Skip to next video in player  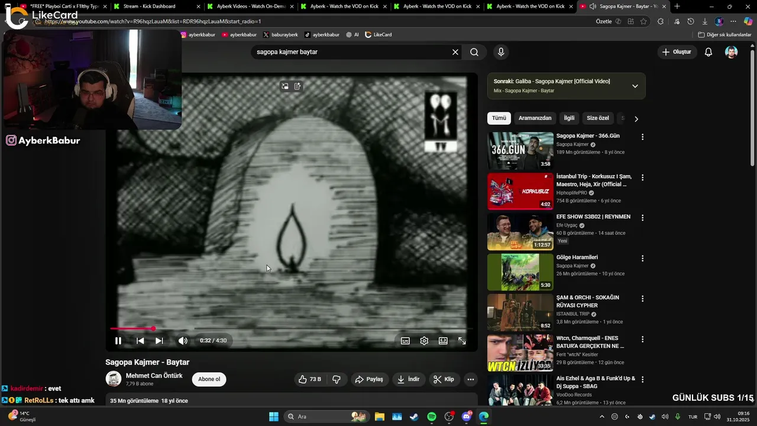pos(159,341)
